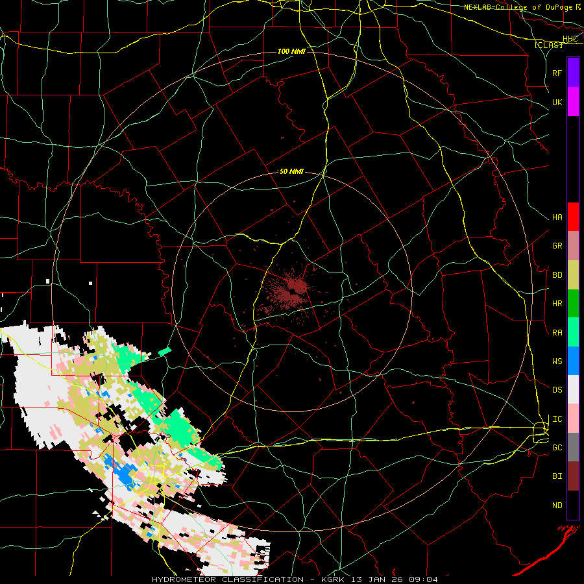Select the GC gray legend swatch
This screenshot has height=584, width=584.
[x=573, y=447]
